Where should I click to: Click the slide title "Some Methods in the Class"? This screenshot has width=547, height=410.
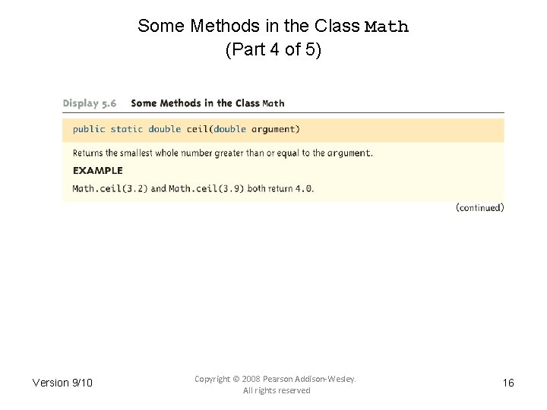point(248,26)
